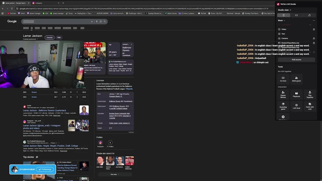Open Patrick Mahomes in People also search for
The height and width of the screenshot is (181, 322).
click(x=130, y=163)
